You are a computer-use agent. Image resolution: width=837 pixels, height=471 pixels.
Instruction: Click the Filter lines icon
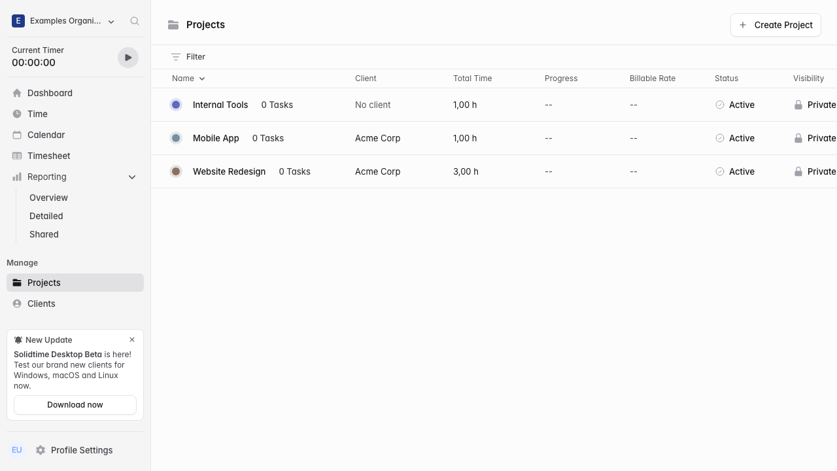[x=175, y=57]
